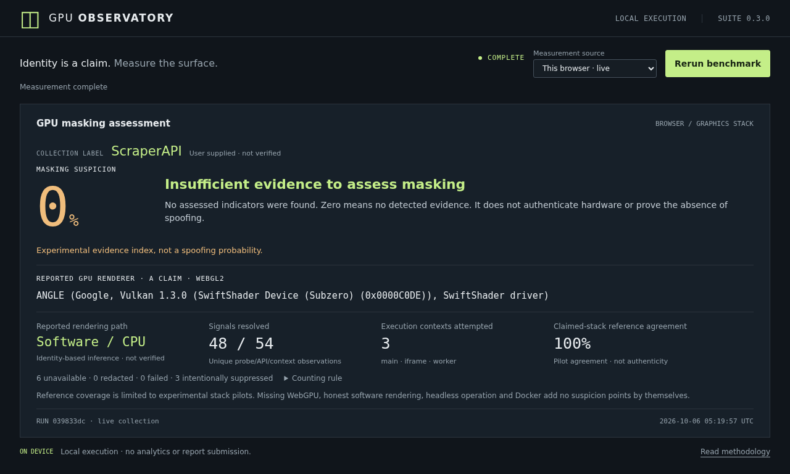Click the 0% masking suspicion score

pos(58,207)
